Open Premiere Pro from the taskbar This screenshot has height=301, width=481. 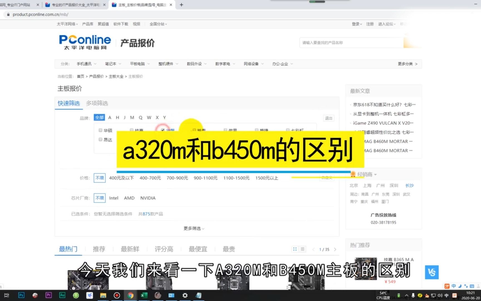48,295
